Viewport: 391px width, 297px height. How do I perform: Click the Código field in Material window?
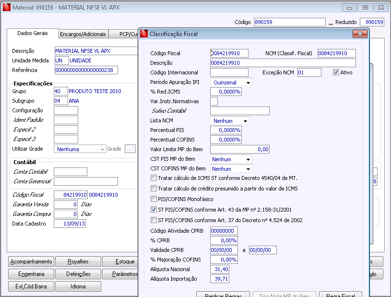[x=290, y=22]
